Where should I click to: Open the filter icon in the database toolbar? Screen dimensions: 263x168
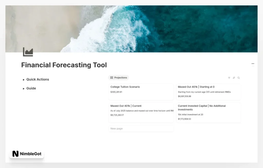coord(229,77)
